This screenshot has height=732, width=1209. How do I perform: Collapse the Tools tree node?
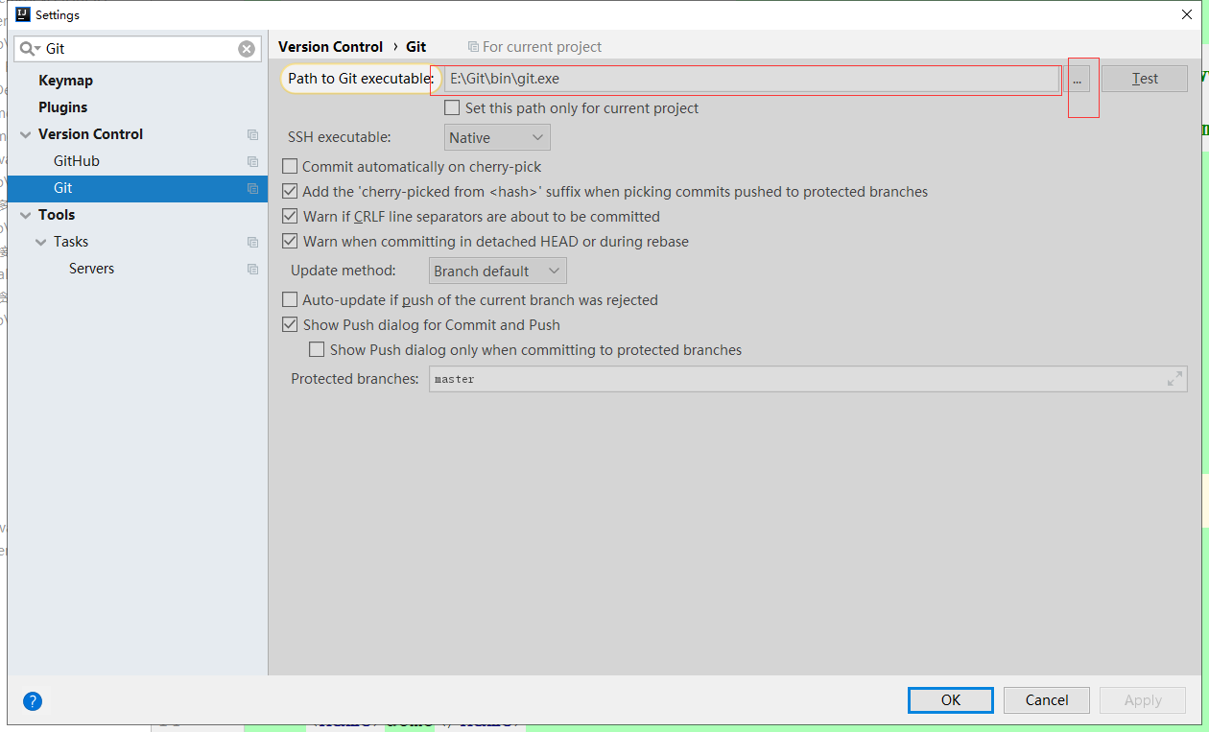[x=25, y=215]
